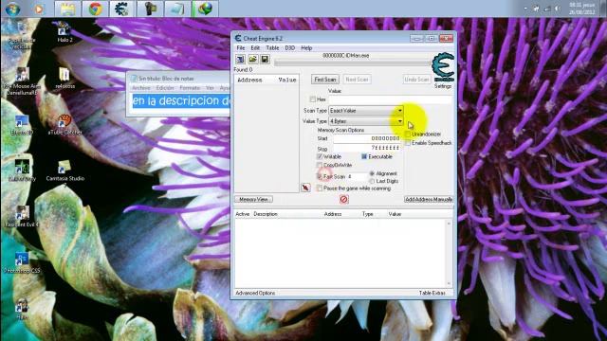
Task: Switch to Google Chrome on the taskbar
Action: pos(95,9)
